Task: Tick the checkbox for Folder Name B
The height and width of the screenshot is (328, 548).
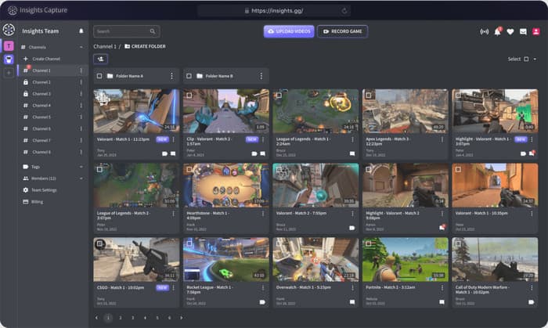Action: click(189, 76)
